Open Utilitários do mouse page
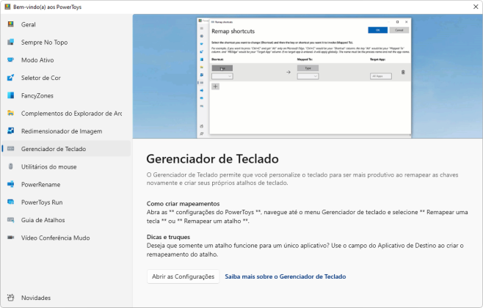 coord(67,166)
